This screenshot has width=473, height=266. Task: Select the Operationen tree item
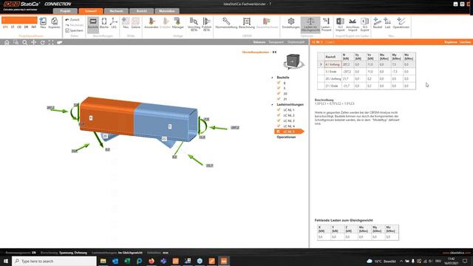[286, 137]
